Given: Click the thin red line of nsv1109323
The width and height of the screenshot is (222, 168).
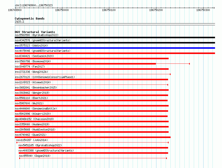Looking at the screenshot, I should point(91,85).
